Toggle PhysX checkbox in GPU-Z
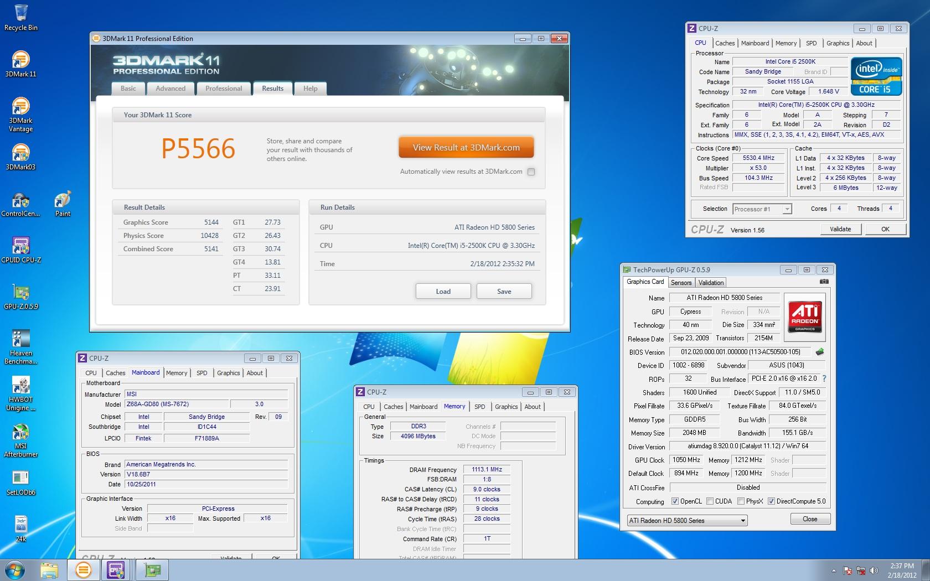930x581 pixels. tap(741, 501)
